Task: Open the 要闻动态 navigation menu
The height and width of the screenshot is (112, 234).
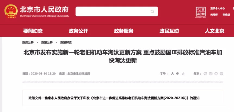Action: pyautogui.click(x=33, y=31)
